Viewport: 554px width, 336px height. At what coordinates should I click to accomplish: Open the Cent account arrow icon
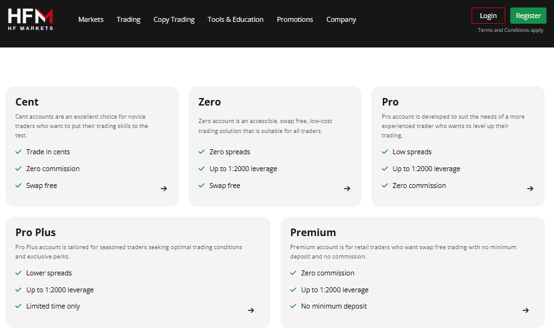click(x=164, y=189)
